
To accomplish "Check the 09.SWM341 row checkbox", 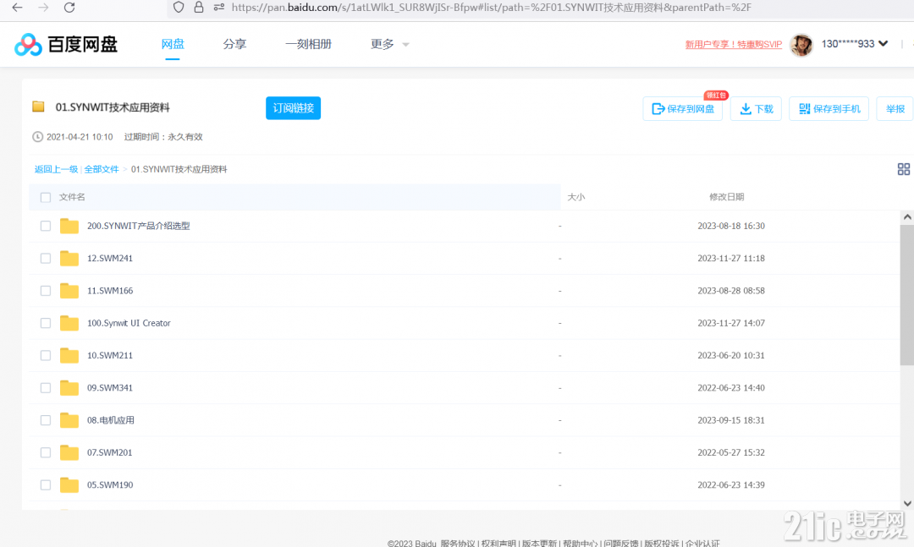I will coord(46,388).
